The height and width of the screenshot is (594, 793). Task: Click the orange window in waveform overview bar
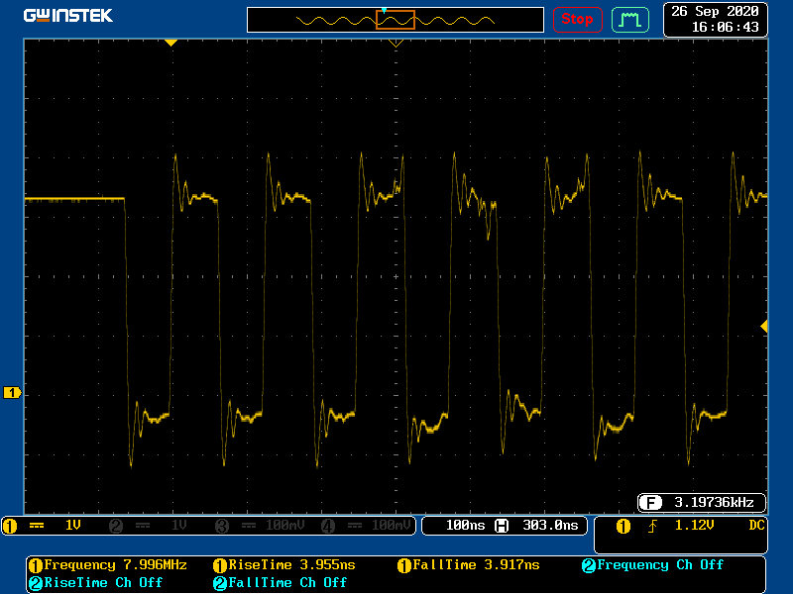(395, 20)
